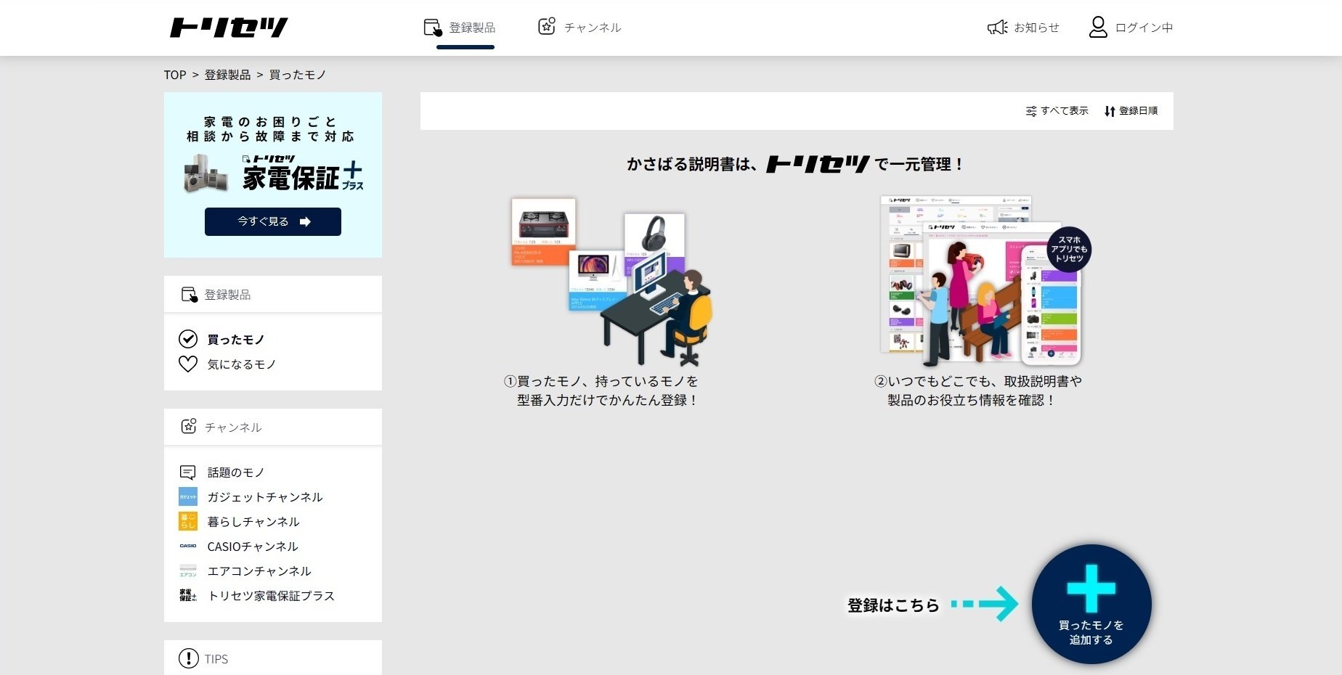This screenshot has width=1342, height=675.
Task: Select the ガジェットチャンネル icon in the sidebar
Action: pos(188,496)
